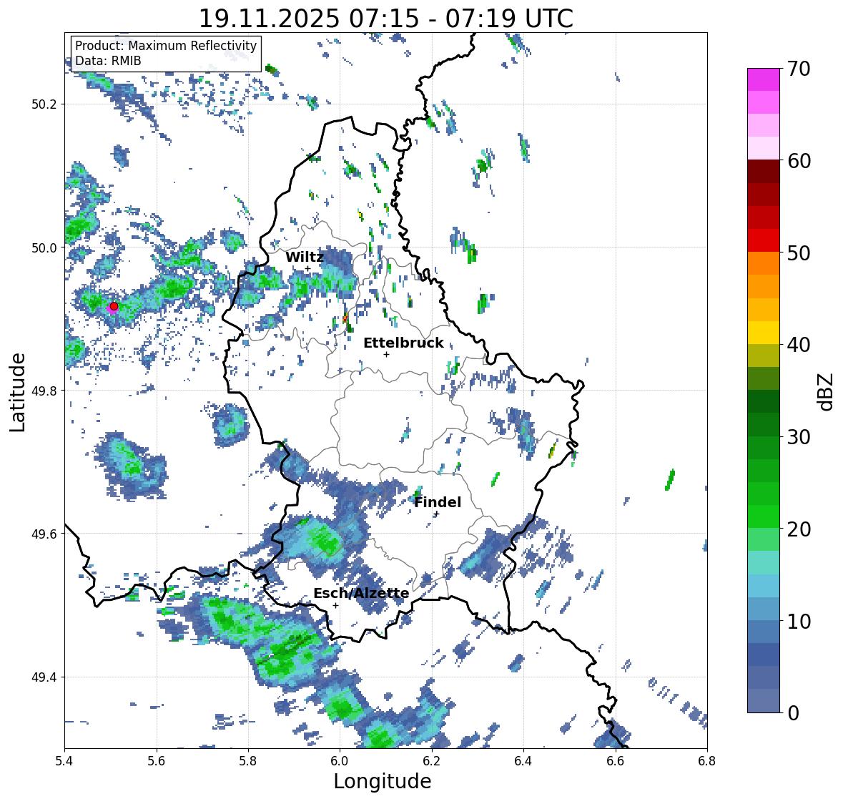
Task: Click the cross marker below Esch/Alzette label
Action: (x=335, y=605)
